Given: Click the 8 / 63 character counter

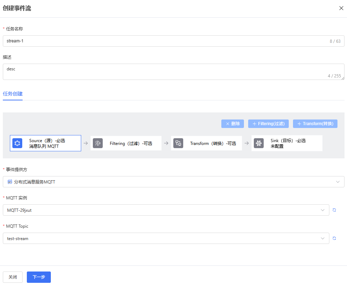Looking at the screenshot, I should (335, 41).
